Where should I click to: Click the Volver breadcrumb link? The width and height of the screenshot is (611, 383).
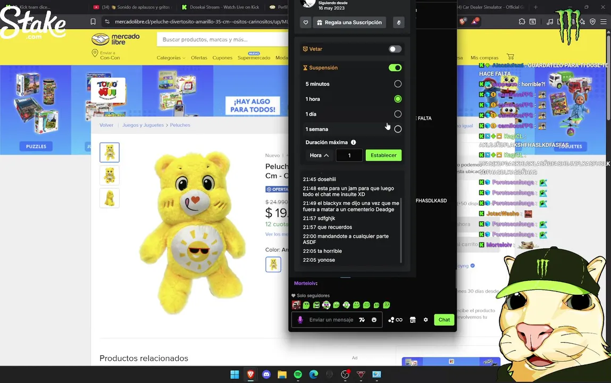point(106,125)
